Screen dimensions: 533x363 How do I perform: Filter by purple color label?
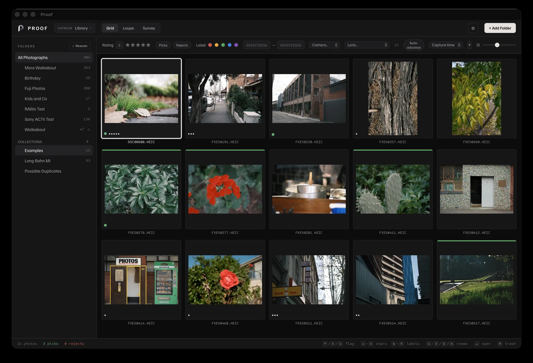tap(236, 45)
